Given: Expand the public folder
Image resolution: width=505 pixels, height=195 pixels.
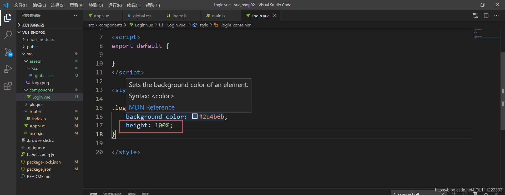Looking at the screenshot, I should coord(49,47).
